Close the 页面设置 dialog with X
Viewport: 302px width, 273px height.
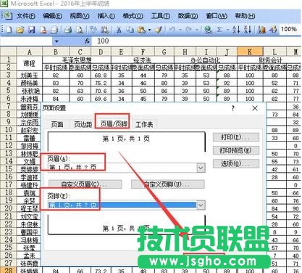(x=255, y=108)
